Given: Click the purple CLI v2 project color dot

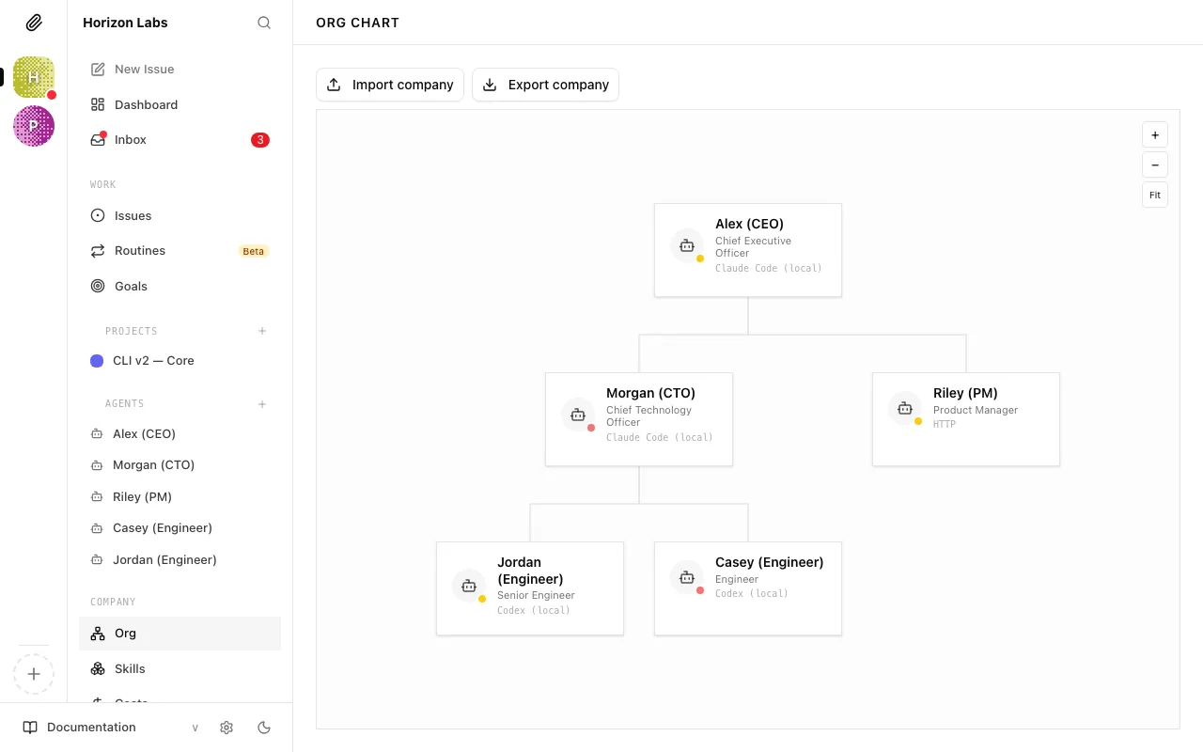Looking at the screenshot, I should (97, 361).
